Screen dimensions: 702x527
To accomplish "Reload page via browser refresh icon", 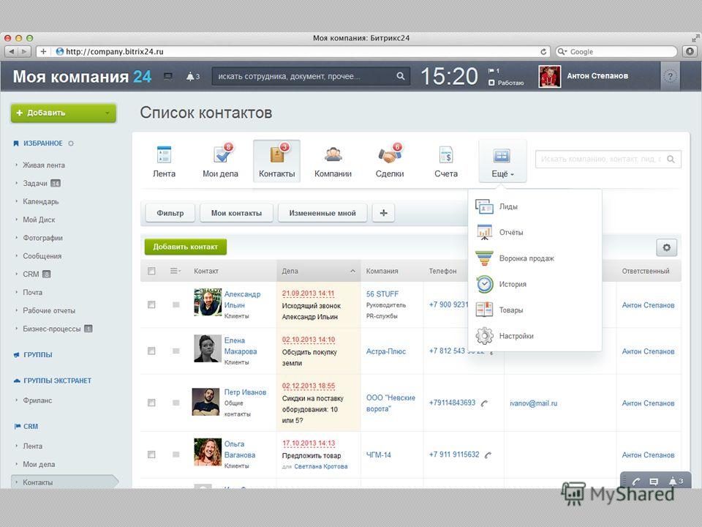I will 543,51.
